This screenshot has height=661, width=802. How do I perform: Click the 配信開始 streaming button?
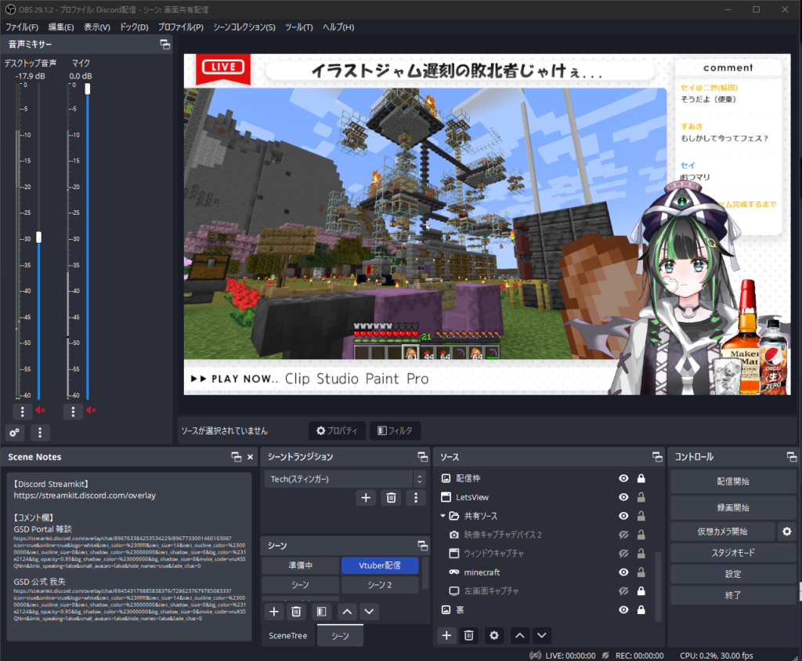733,481
